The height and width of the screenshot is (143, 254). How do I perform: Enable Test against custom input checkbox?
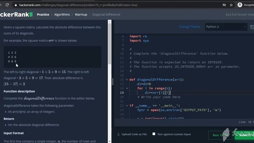[154, 134]
